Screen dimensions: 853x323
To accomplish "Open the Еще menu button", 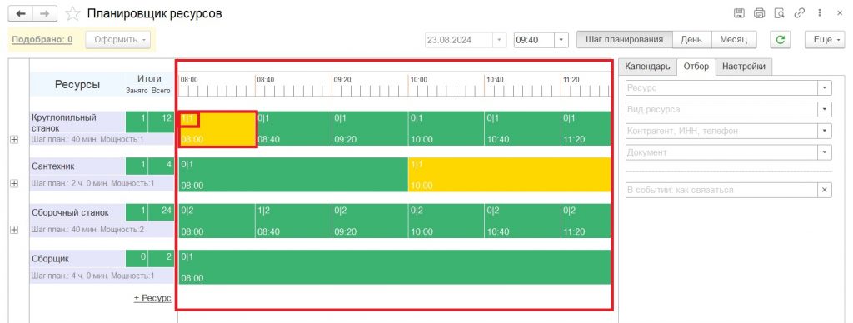I will (x=825, y=40).
